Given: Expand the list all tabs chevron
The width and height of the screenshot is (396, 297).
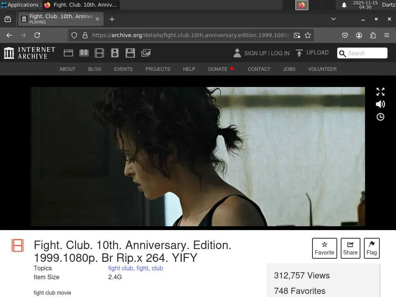Looking at the screenshot, I should click(333, 19).
